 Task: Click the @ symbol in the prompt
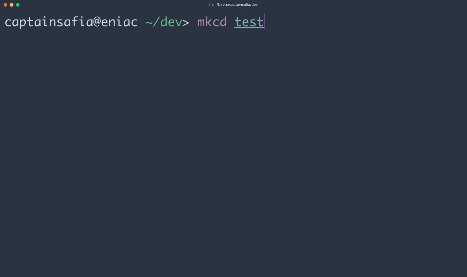[x=97, y=22]
